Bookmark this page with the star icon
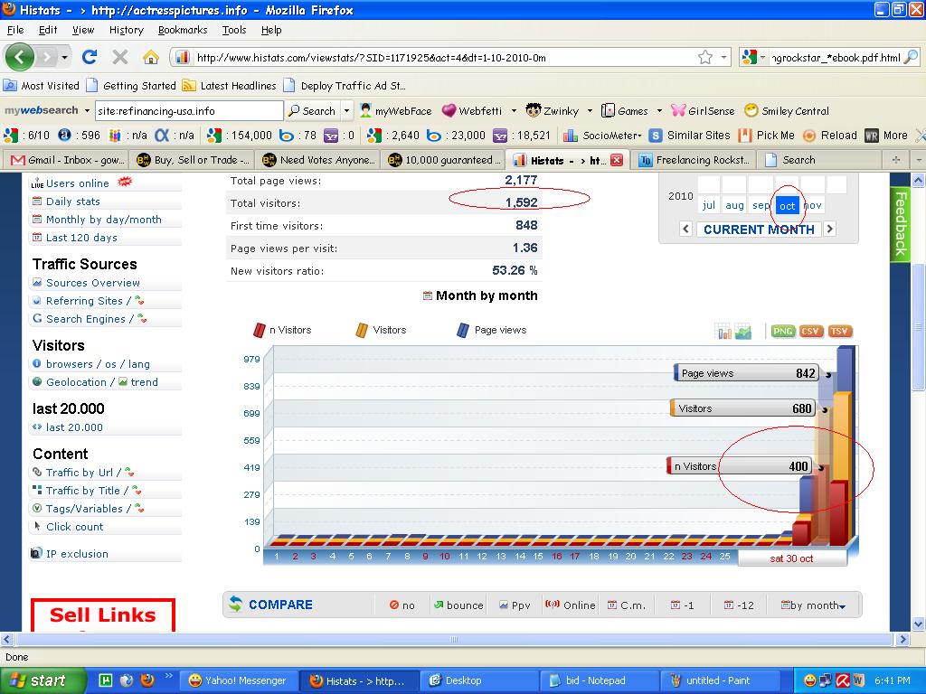This screenshot has width=926, height=694. click(705, 57)
